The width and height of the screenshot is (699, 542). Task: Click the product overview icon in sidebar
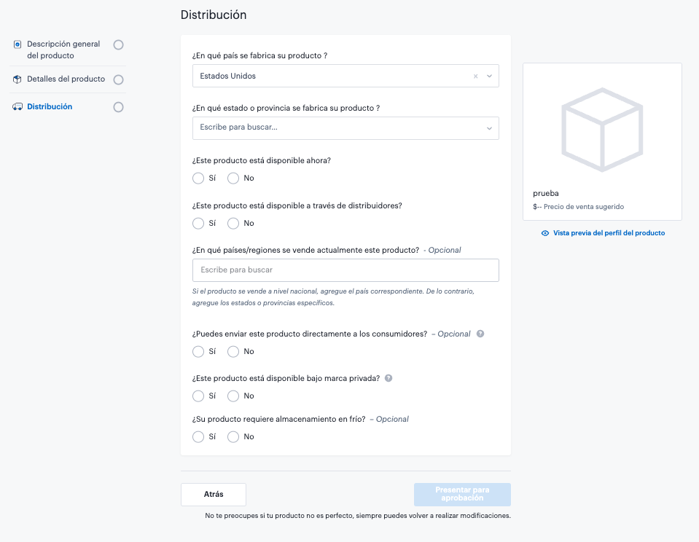pyautogui.click(x=17, y=44)
